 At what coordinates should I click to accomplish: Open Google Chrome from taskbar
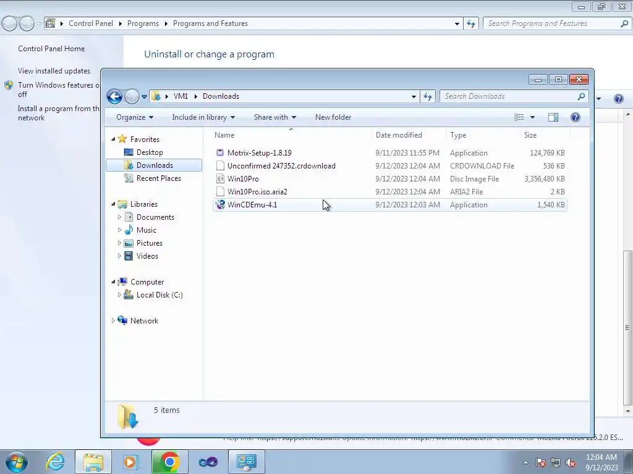pyautogui.click(x=169, y=462)
